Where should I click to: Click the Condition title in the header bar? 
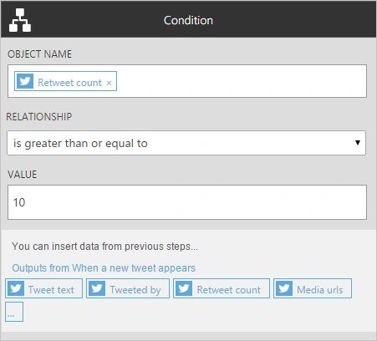(188, 20)
